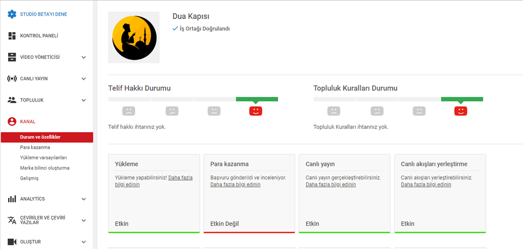Click the Analytics bar chart icon
Image resolution: width=523 pixels, height=249 pixels.
click(x=12, y=199)
